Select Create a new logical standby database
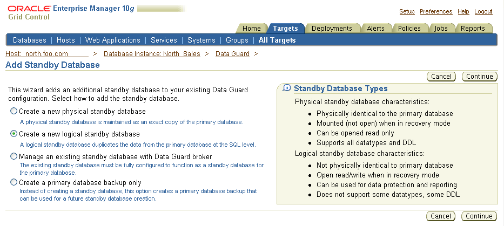Image resolution: width=504 pixels, height=226 pixels. (14, 134)
